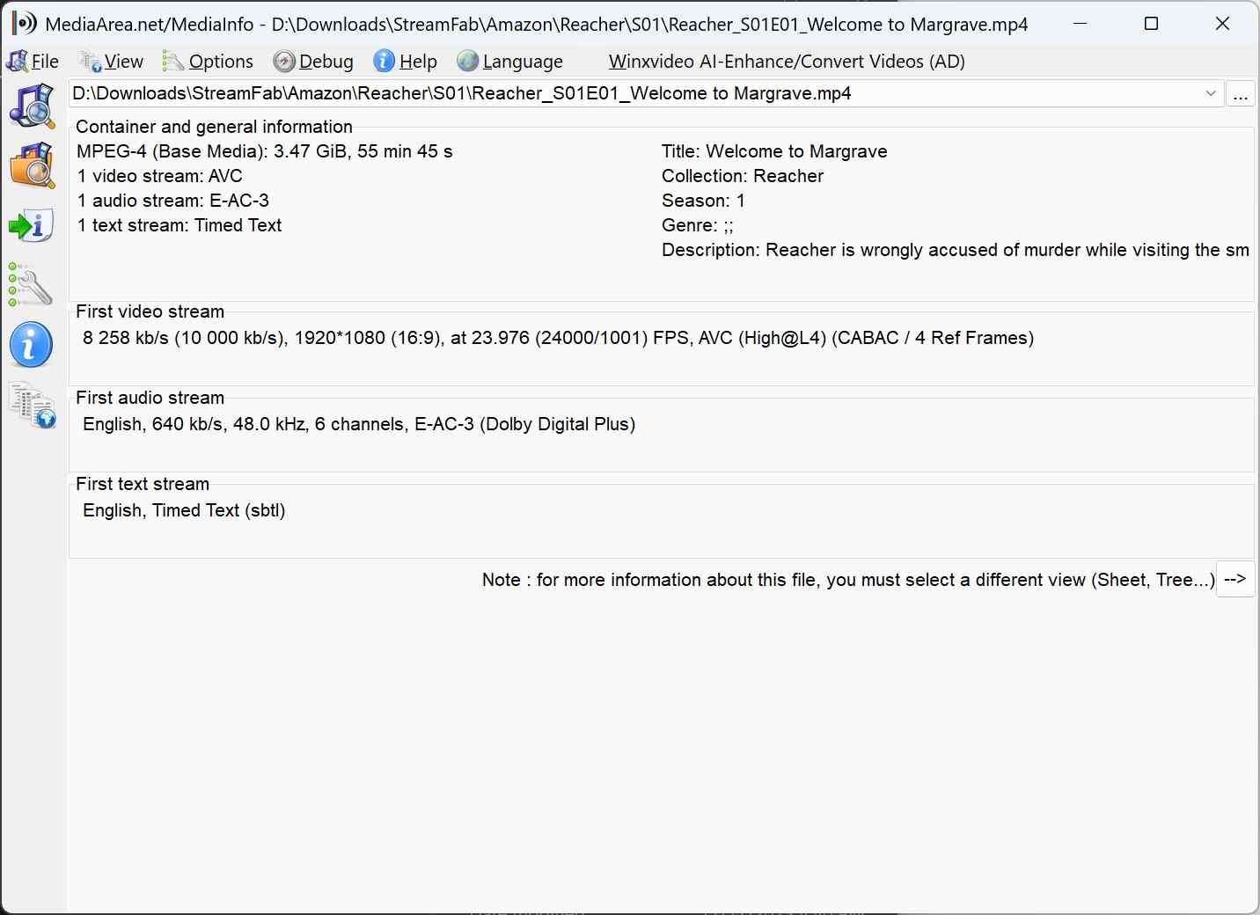This screenshot has height=915, width=1260.
Task: Maximize the MediaInfo window
Action: [x=1151, y=24]
